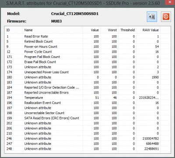Click the Unexpected Power Loss RAW value 3
Viewport: 175px width, 158px height.
[x=158, y=72]
